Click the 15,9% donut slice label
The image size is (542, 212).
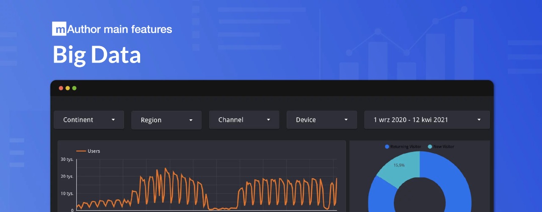[399, 165]
